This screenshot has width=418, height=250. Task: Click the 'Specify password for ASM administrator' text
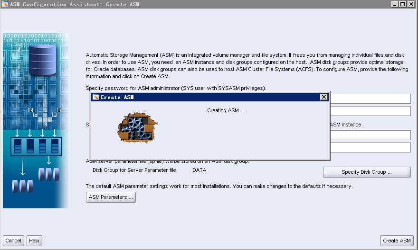click(x=176, y=88)
